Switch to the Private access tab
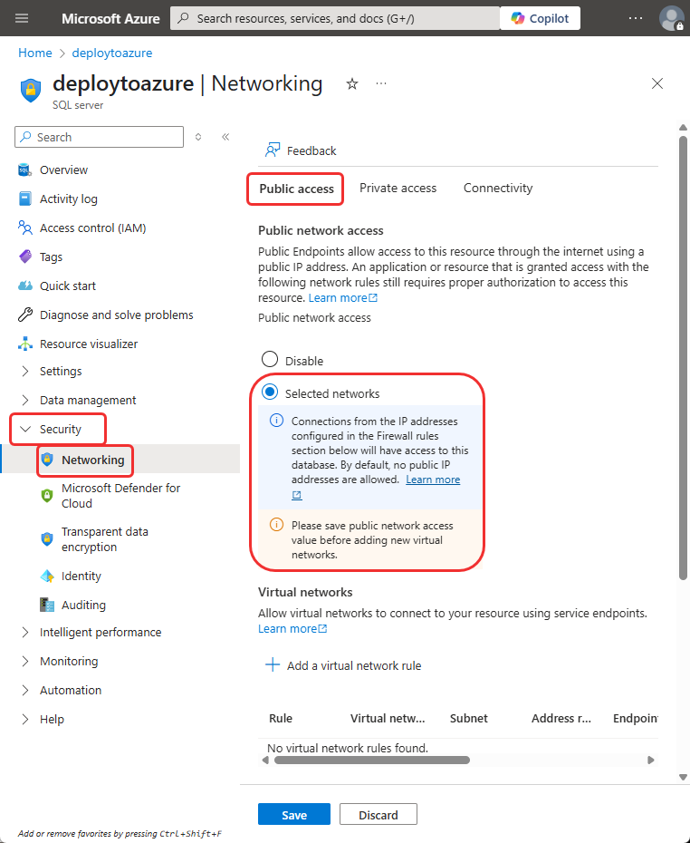 pos(398,189)
